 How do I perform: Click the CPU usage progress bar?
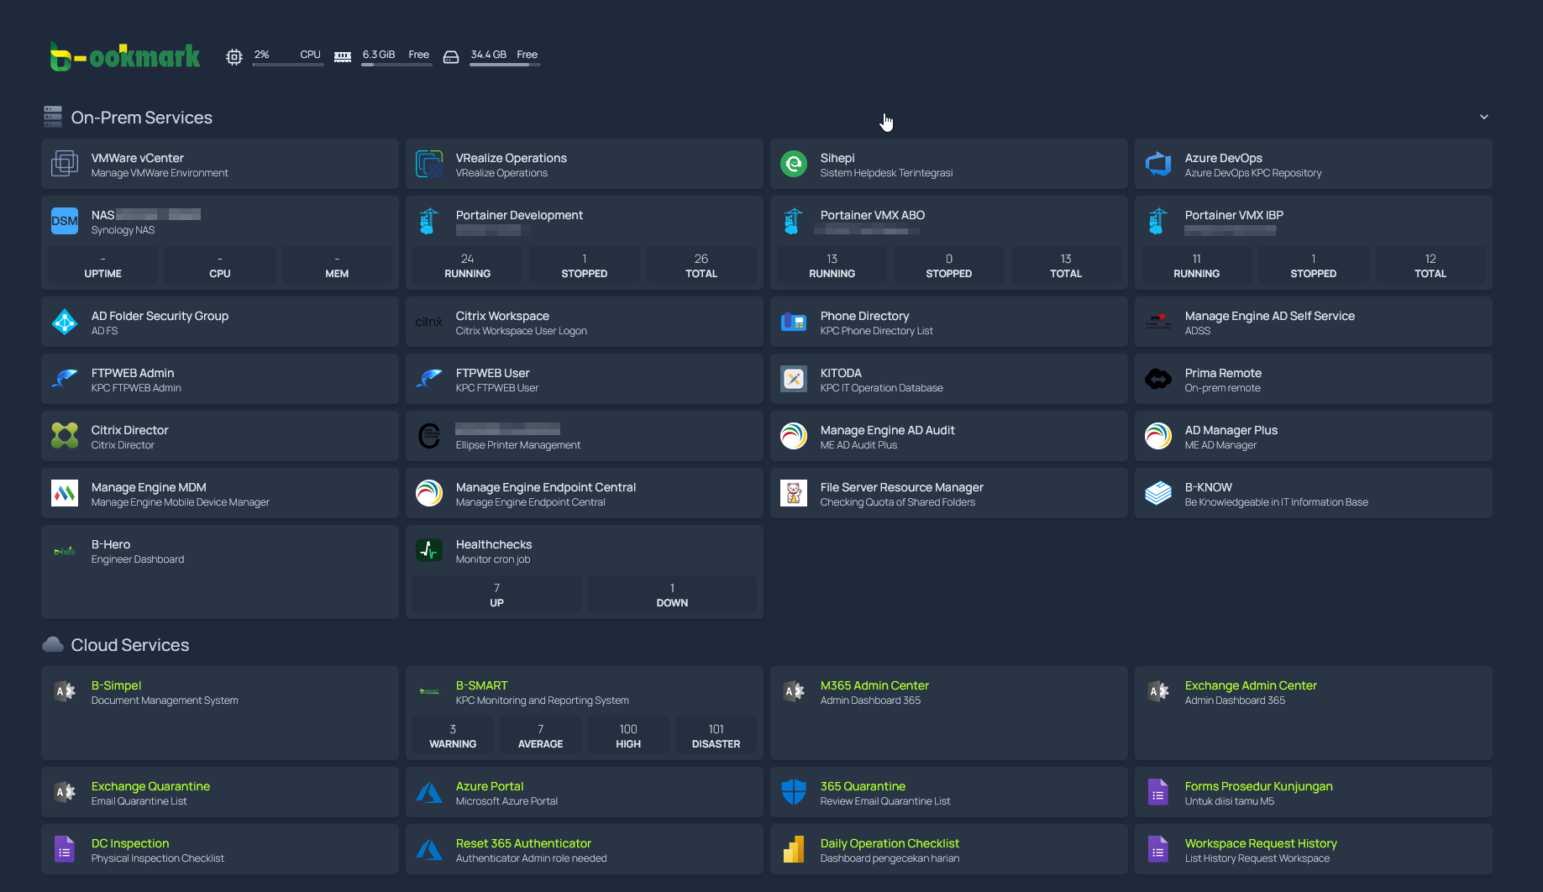pos(288,66)
